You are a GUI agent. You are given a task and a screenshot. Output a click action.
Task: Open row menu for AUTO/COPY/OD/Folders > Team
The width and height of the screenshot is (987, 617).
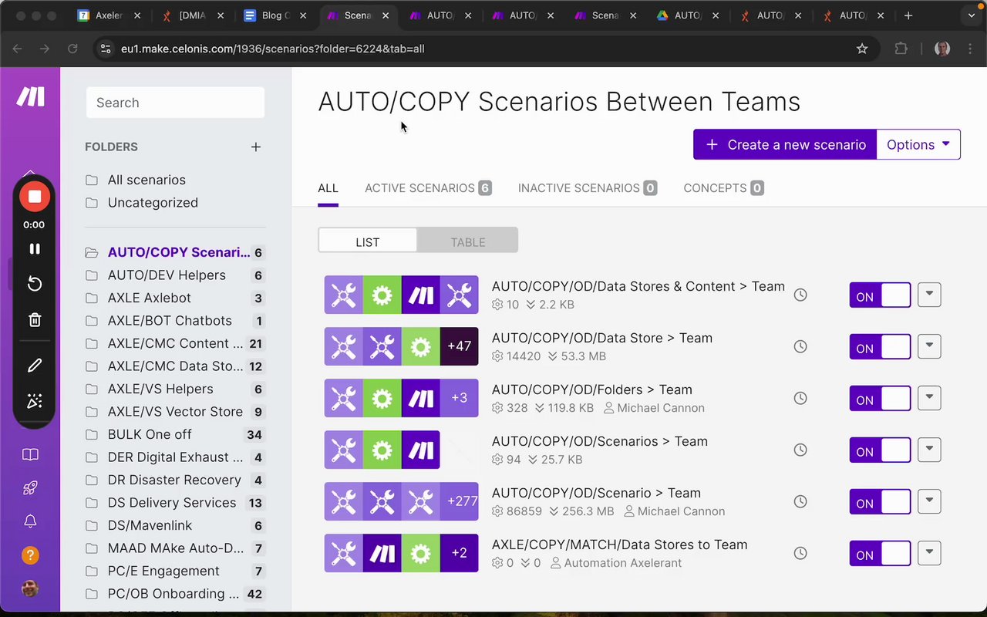pos(929,398)
